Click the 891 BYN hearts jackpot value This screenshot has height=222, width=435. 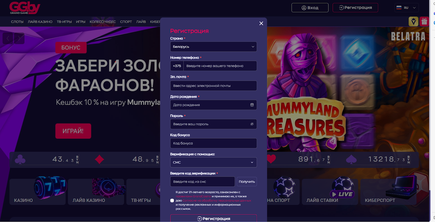click(314, 159)
